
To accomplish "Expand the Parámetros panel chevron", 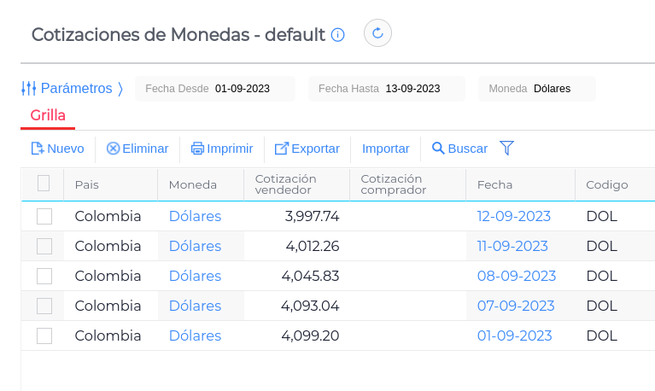I will 120,88.
